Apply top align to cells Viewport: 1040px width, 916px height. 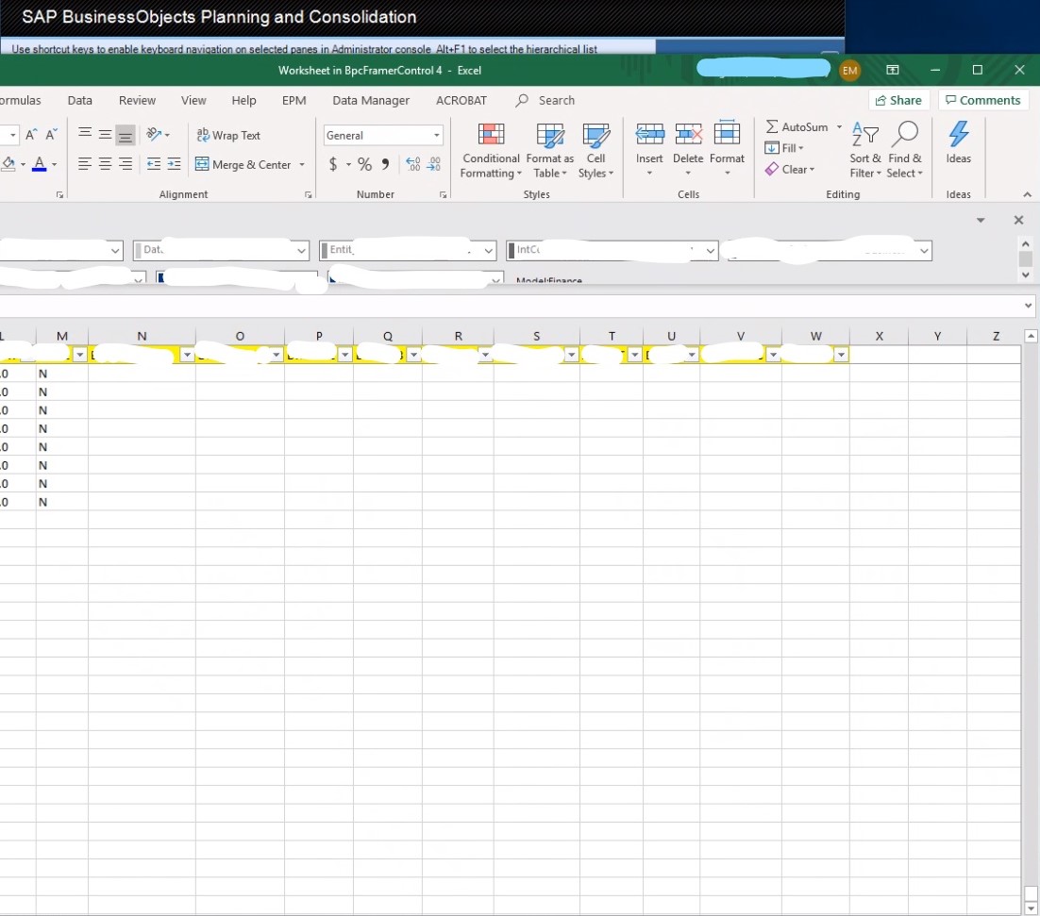point(85,135)
